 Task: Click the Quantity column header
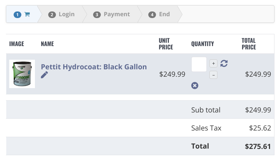(x=202, y=44)
